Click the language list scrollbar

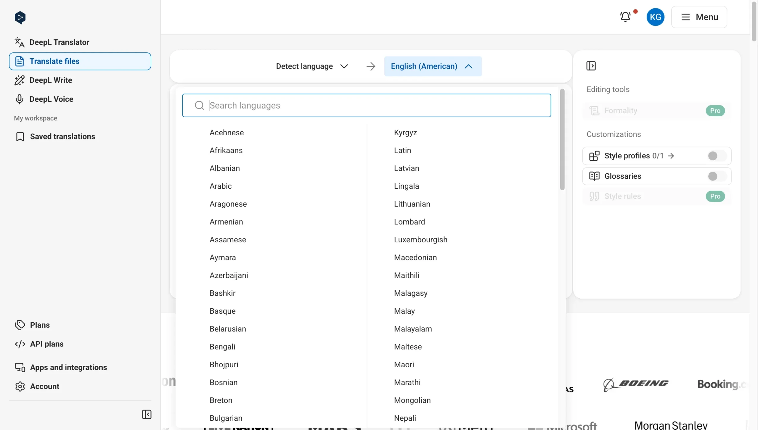pos(562,139)
